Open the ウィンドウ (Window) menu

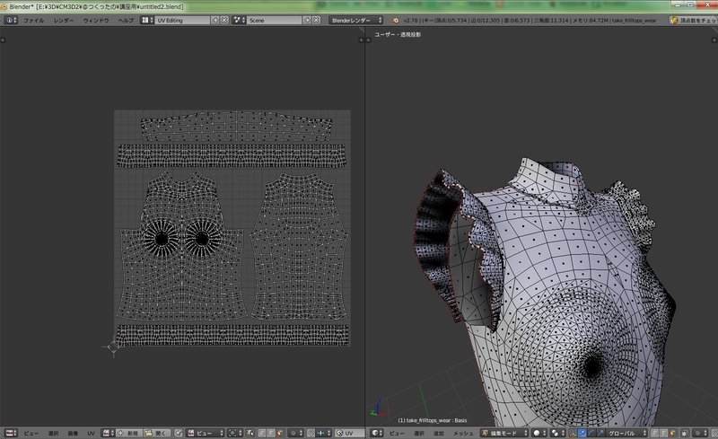point(96,20)
